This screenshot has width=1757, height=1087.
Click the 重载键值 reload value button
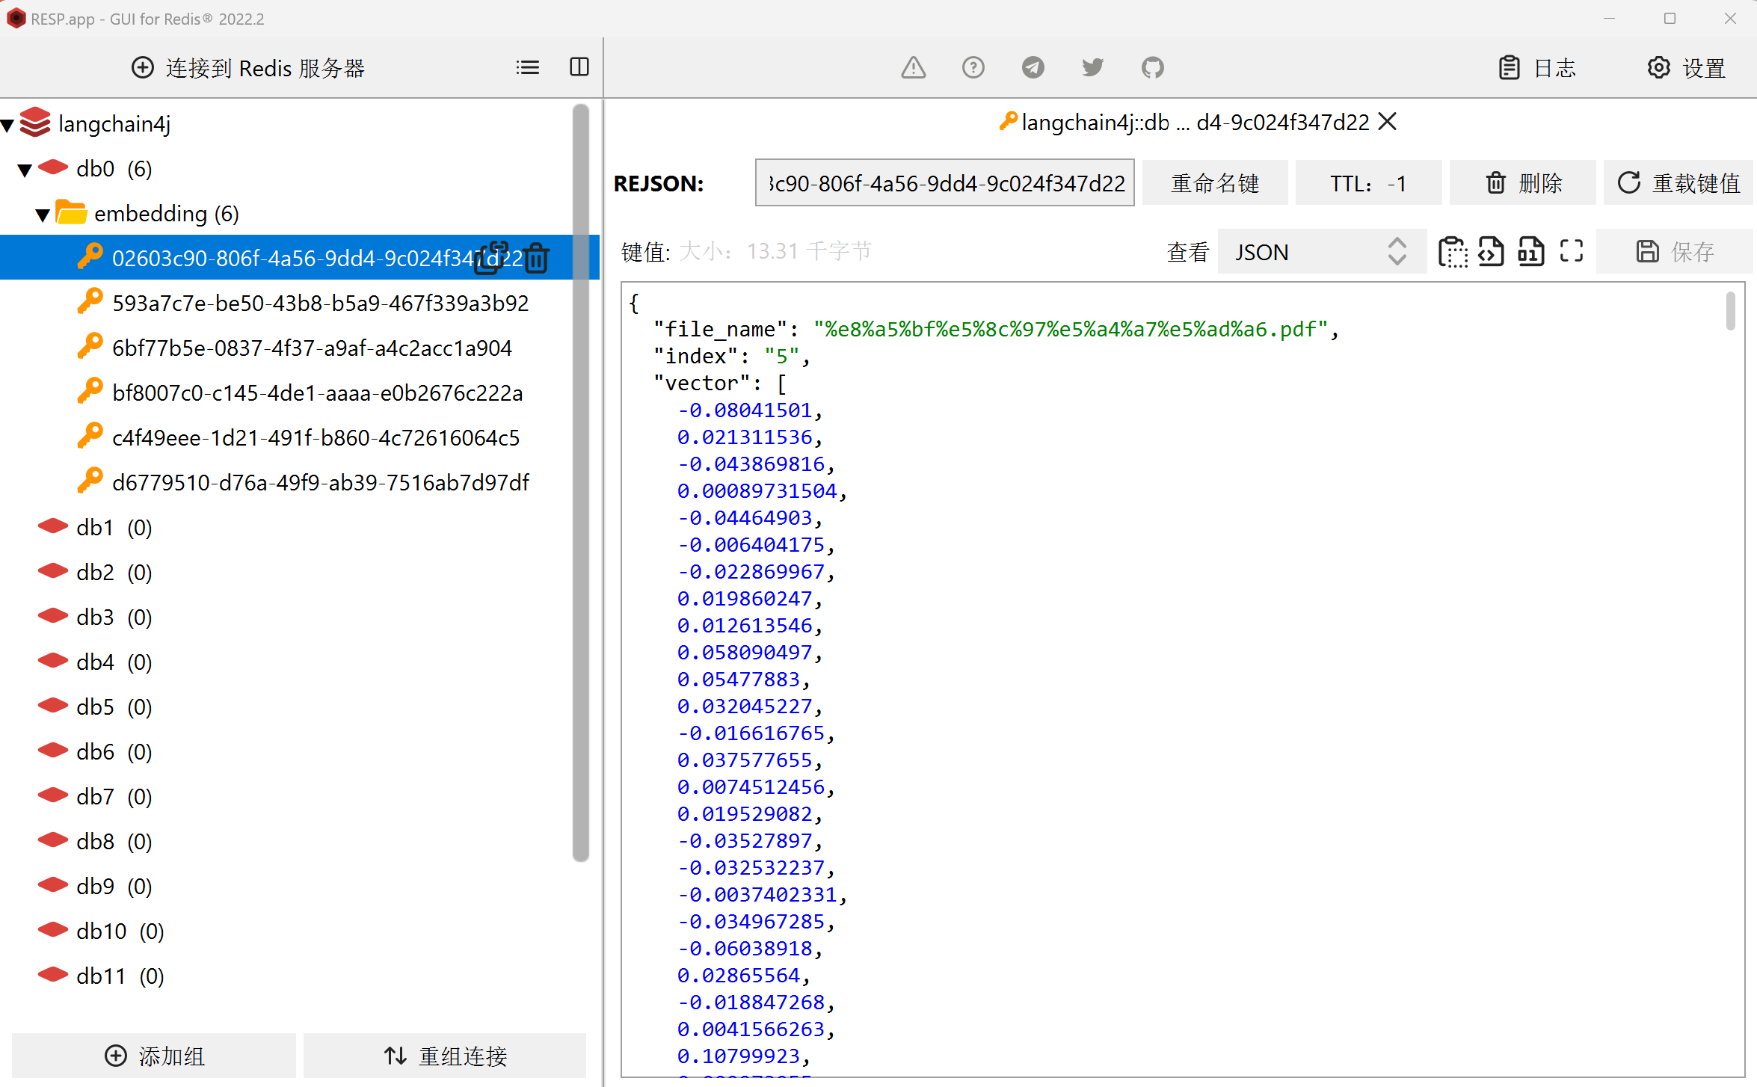click(x=1678, y=183)
